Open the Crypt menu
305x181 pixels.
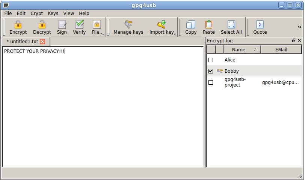(x=36, y=13)
